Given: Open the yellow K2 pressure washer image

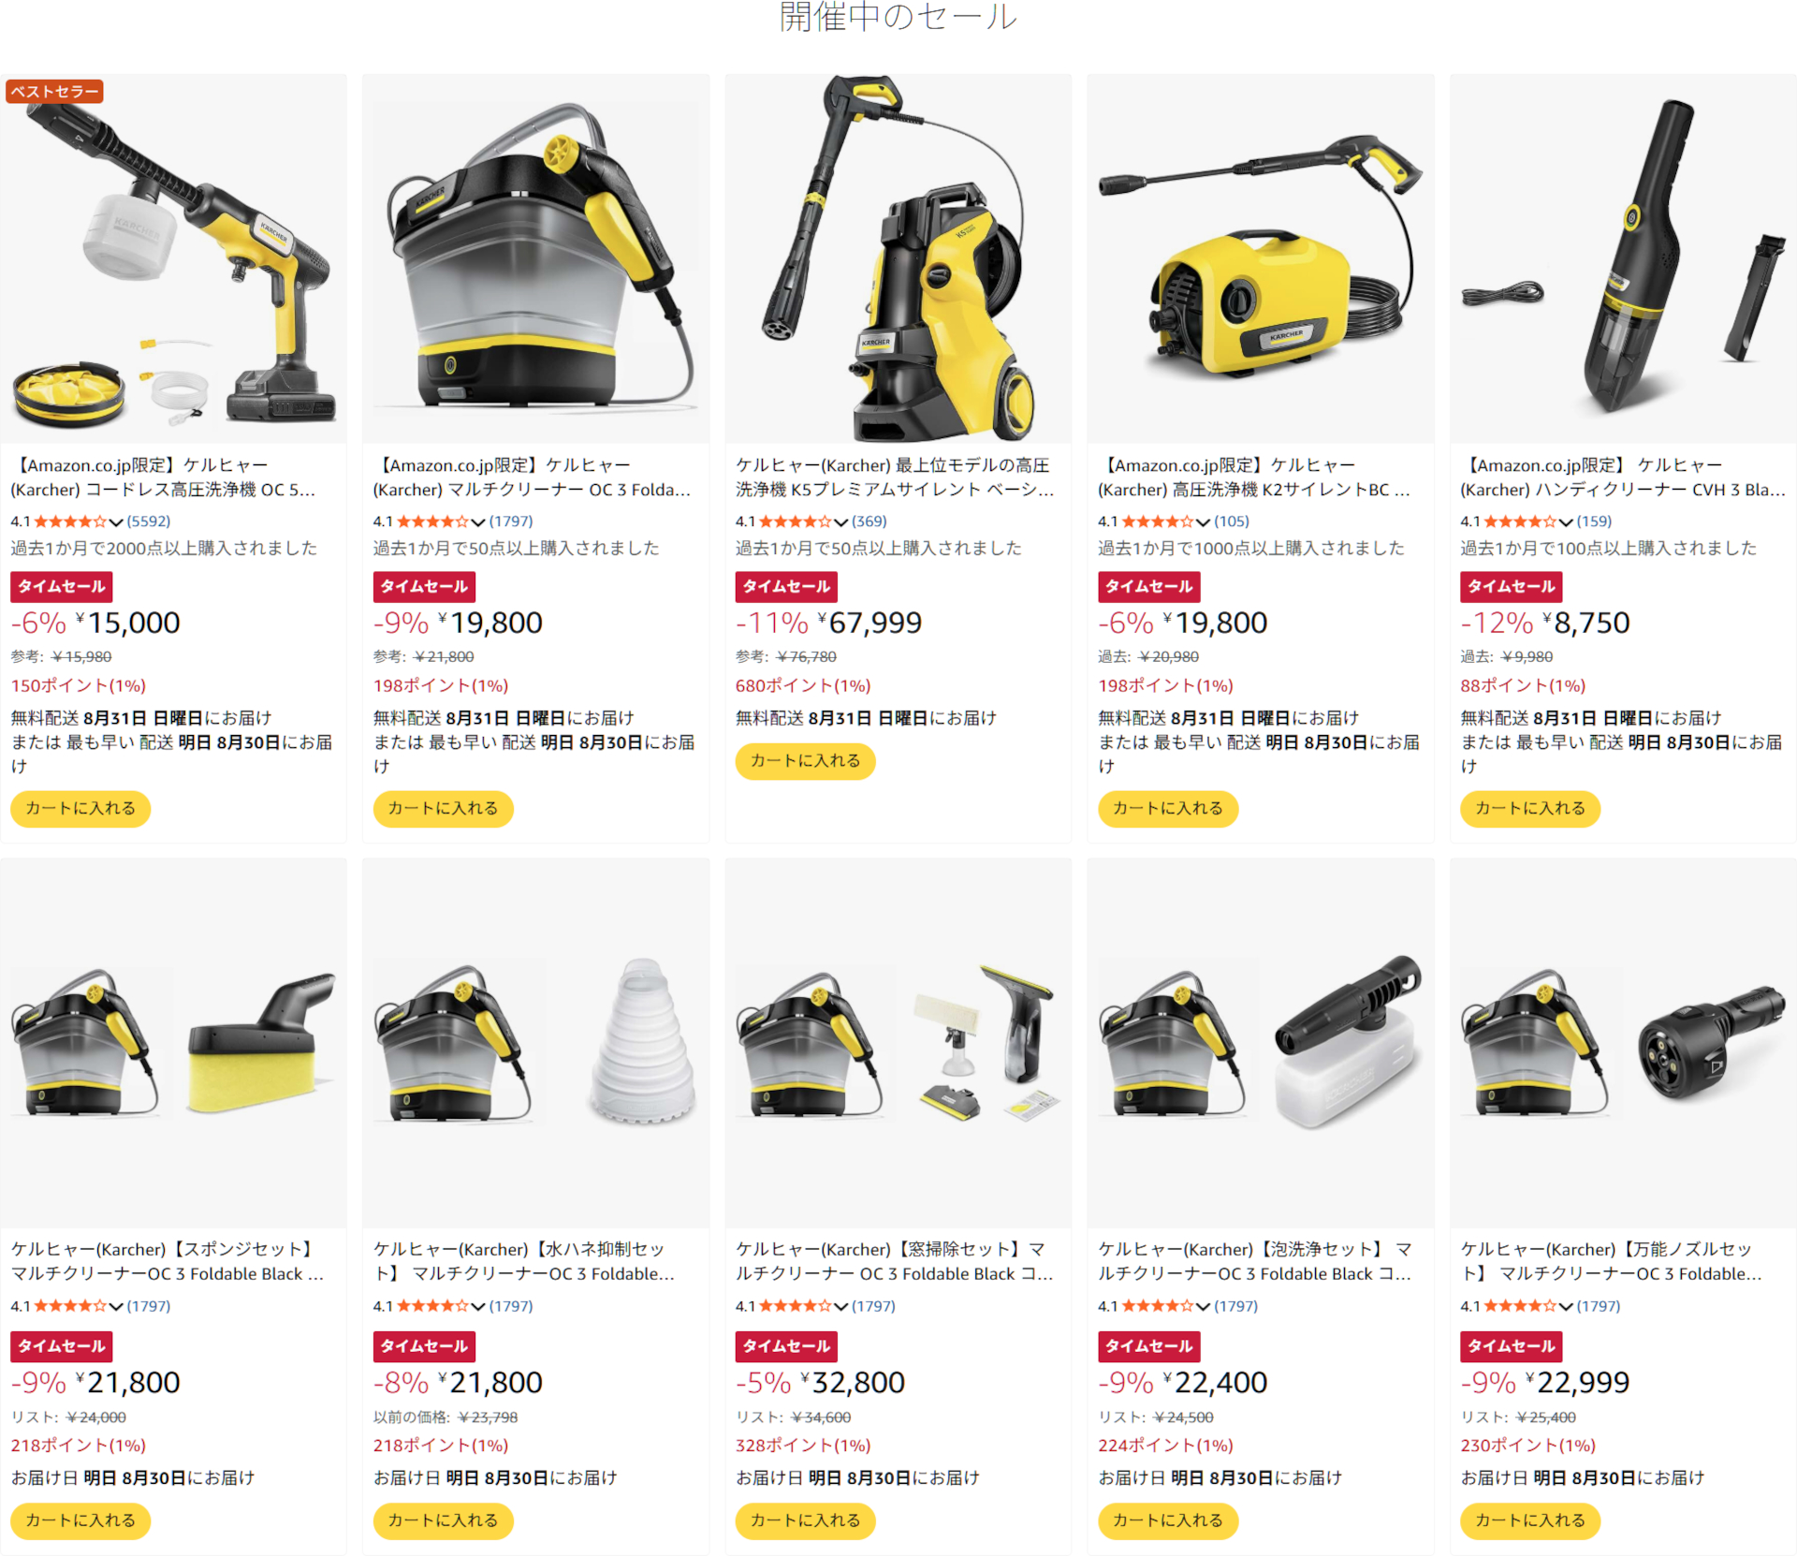Looking at the screenshot, I should [1261, 259].
